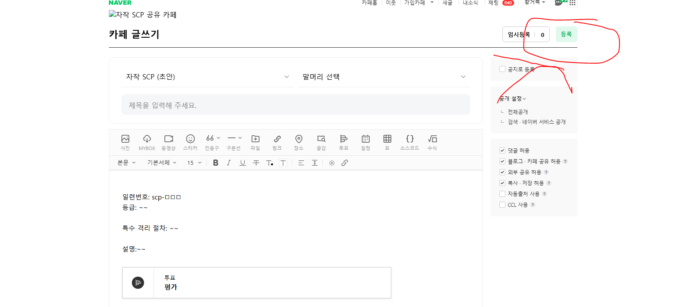Click the green 등록 submit button
This screenshot has width=685, height=307.
566,34
